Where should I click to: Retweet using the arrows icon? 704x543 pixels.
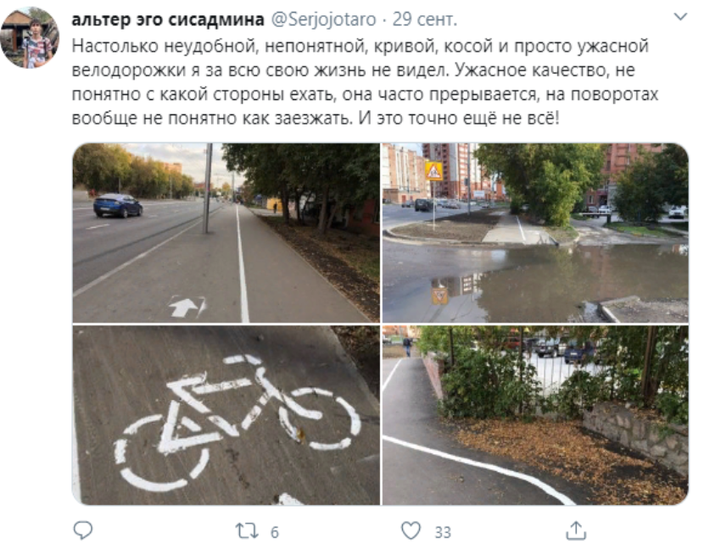tap(247, 531)
